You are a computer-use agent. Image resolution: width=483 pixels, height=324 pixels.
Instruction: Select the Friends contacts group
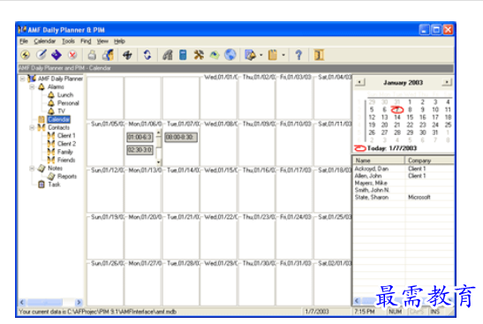pos(66,160)
